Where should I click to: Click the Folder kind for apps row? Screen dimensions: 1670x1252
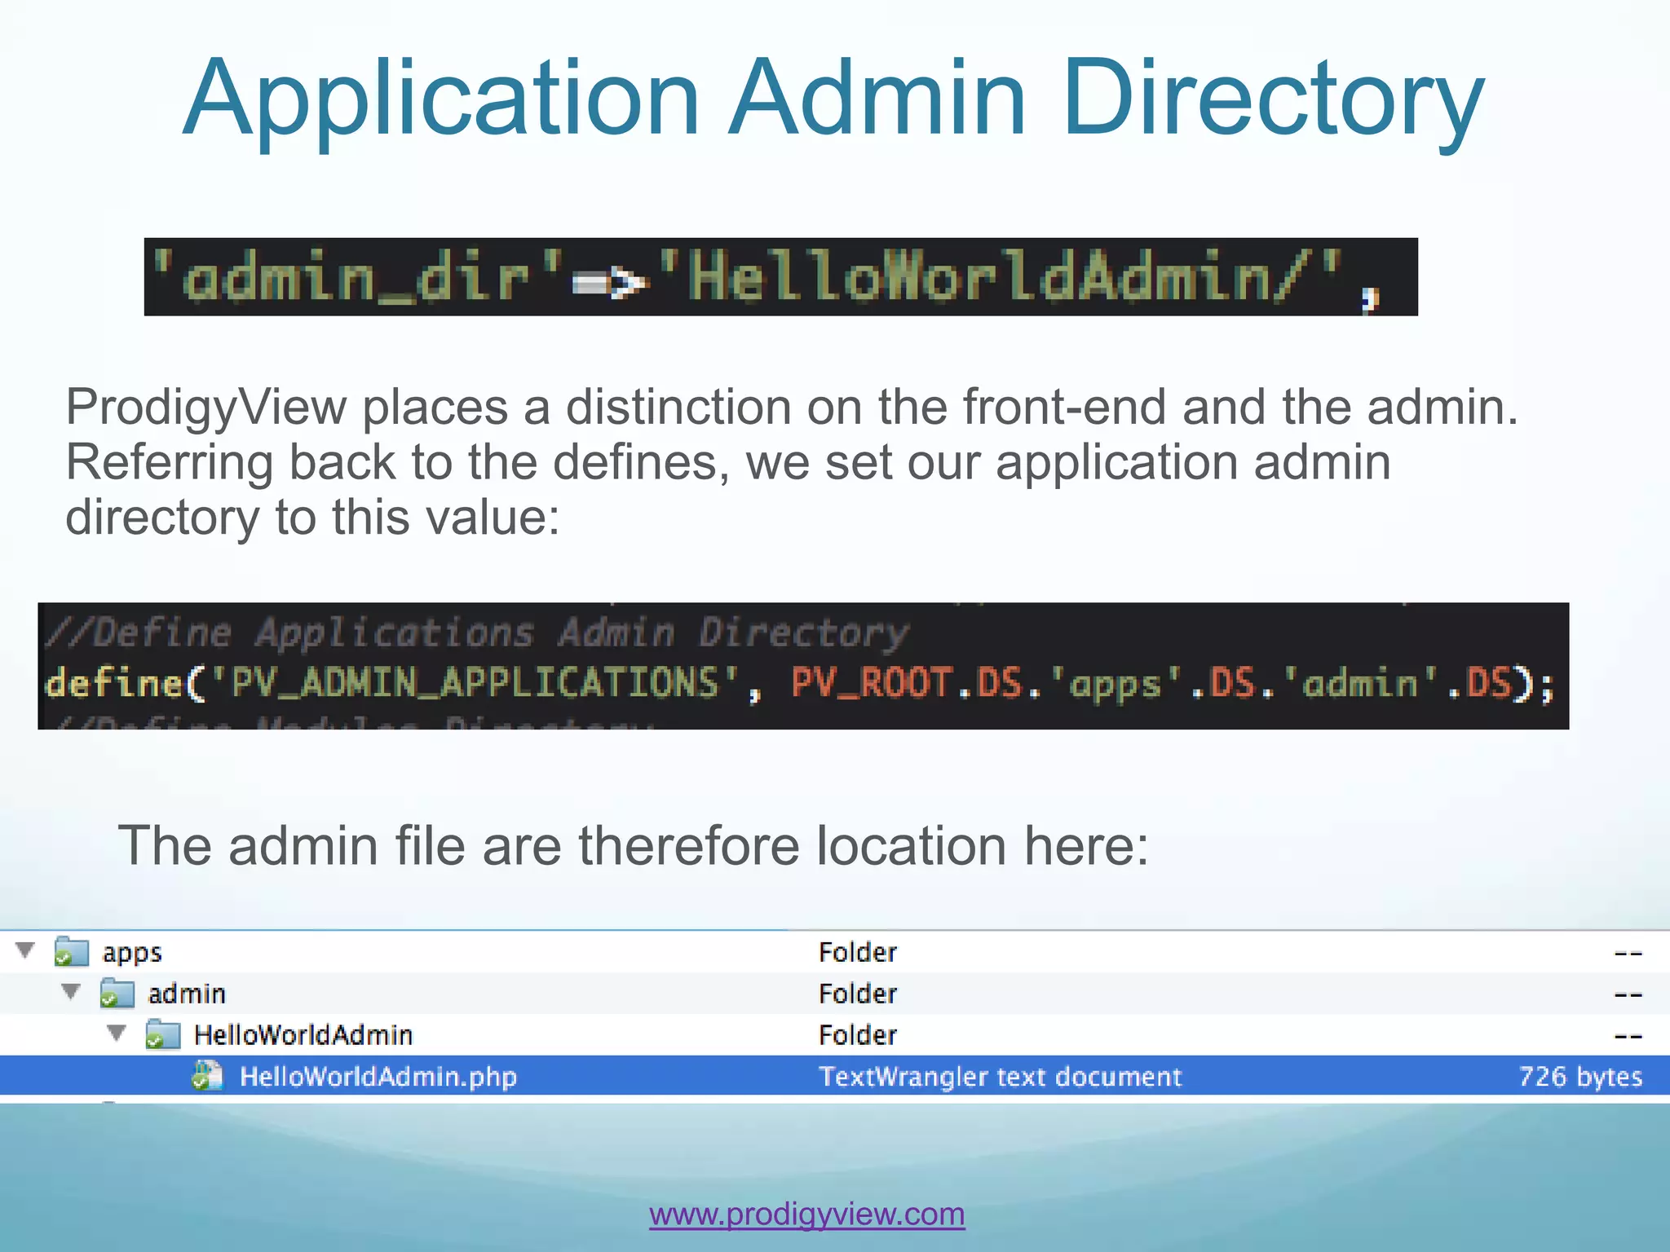[857, 952]
